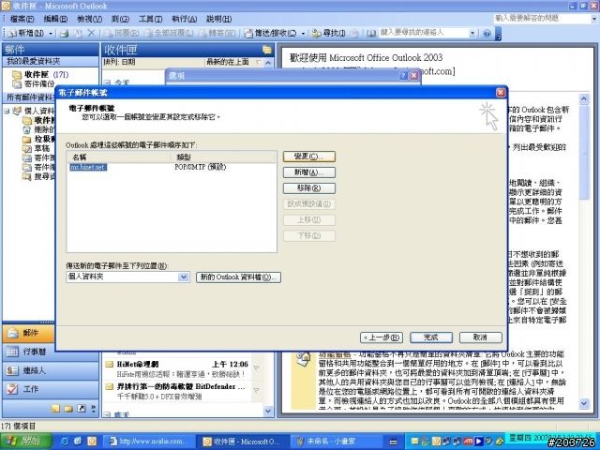Open the Configure Buttons chevron in the navigation pane

pos(93,409)
